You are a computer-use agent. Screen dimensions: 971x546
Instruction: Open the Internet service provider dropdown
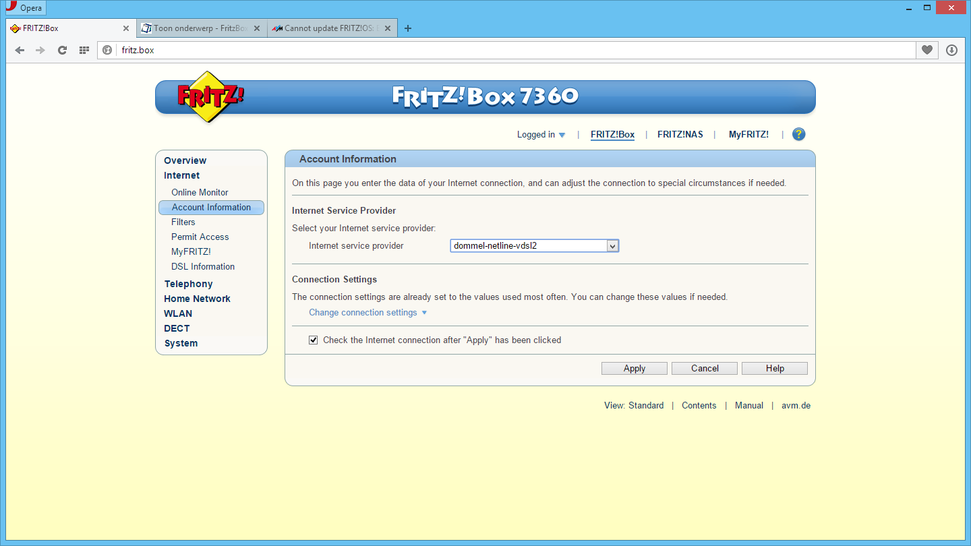(534, 246)
